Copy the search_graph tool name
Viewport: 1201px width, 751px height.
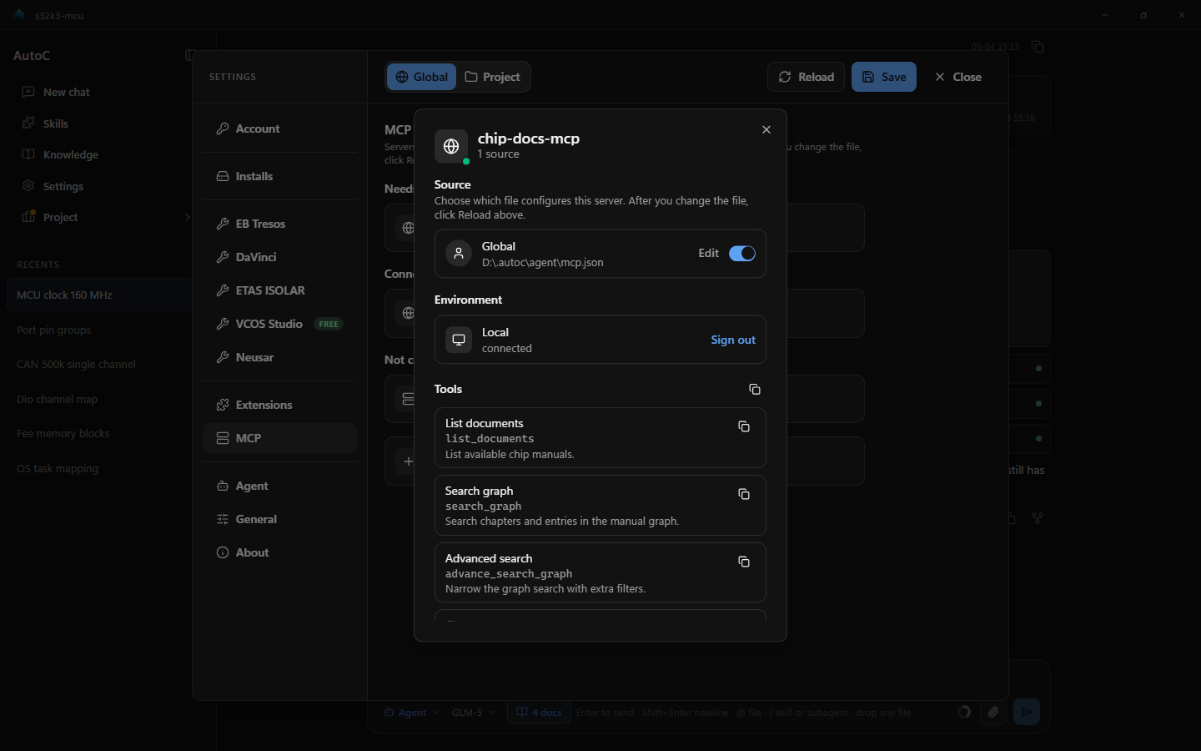click(744, 495)
